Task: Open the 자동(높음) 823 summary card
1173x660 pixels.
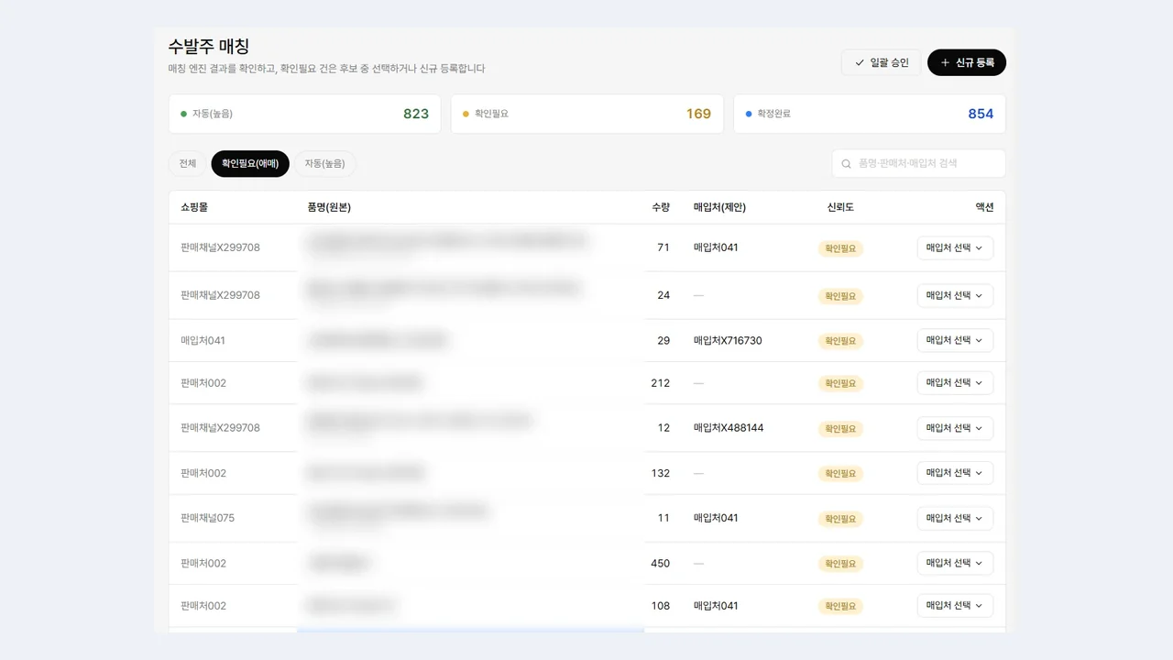Action: (x=304, y=114)
